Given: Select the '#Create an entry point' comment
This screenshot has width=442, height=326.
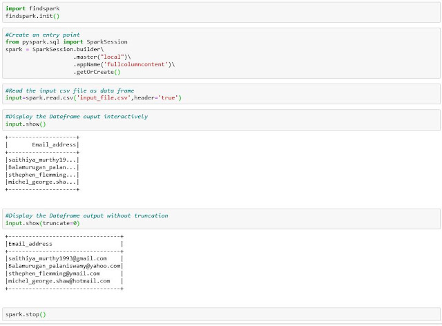Looking at the screenshot, I should click(43, 35).
